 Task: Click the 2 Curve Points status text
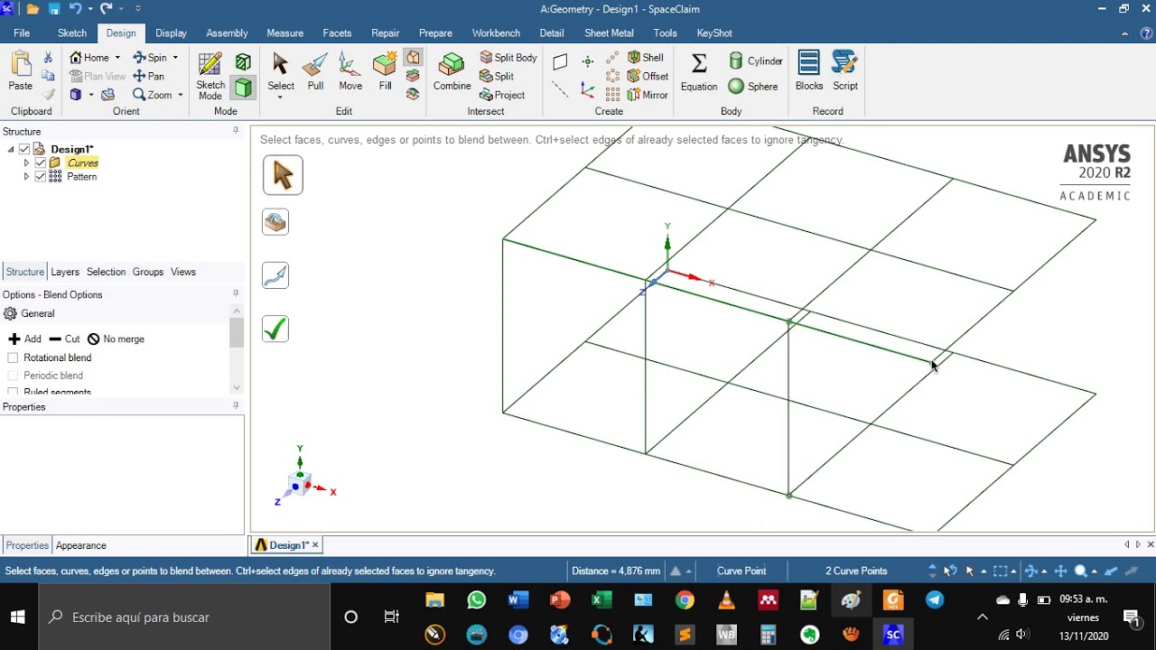856,571
